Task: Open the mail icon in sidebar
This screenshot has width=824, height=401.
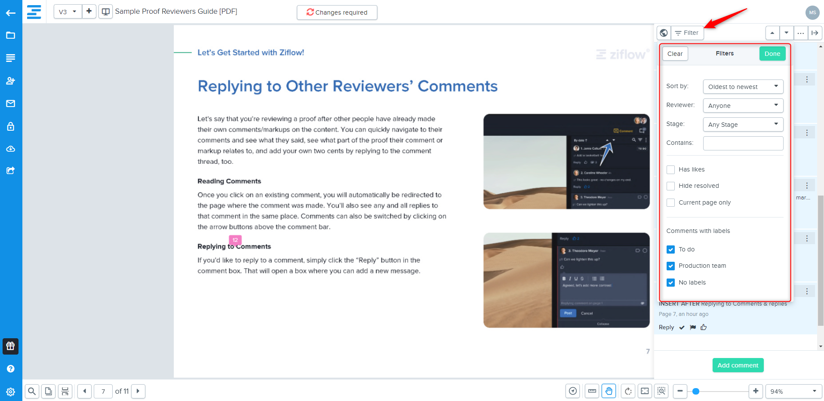Action: pos(11,104)
